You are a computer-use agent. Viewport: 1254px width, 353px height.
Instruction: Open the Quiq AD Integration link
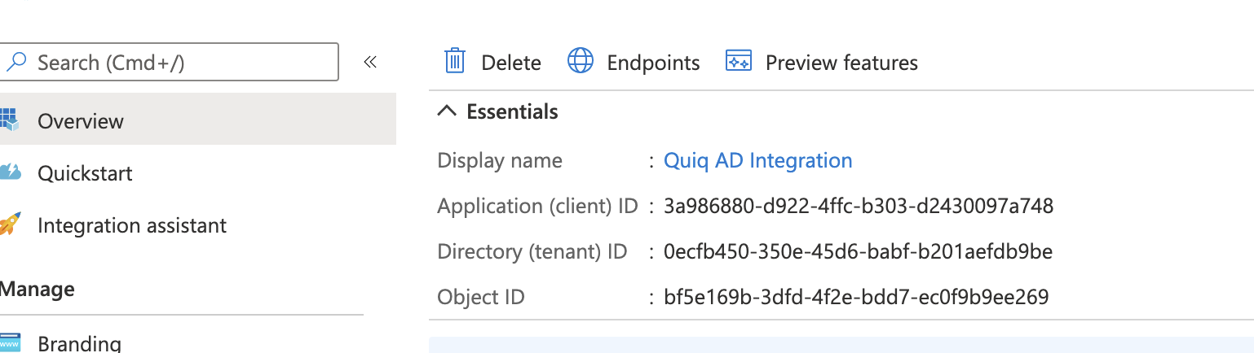758,160
